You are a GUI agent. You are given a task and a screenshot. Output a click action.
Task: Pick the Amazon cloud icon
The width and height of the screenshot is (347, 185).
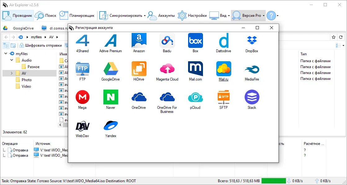click(139, 41)
